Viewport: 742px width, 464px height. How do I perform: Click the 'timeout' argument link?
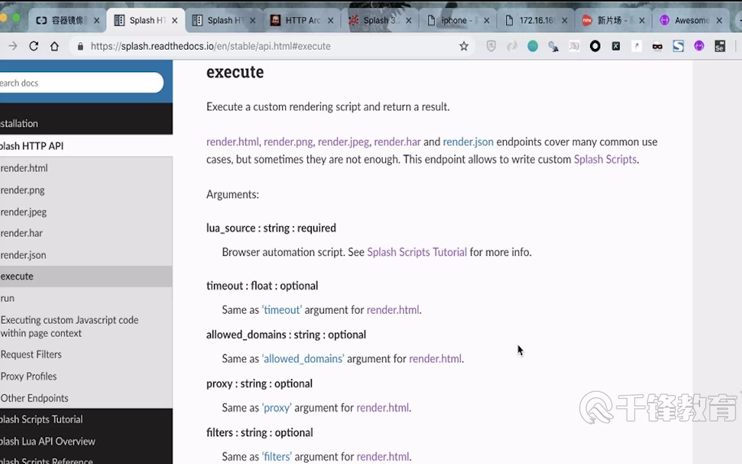281,309
